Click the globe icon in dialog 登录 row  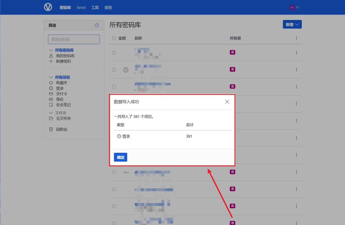point(119,136)
